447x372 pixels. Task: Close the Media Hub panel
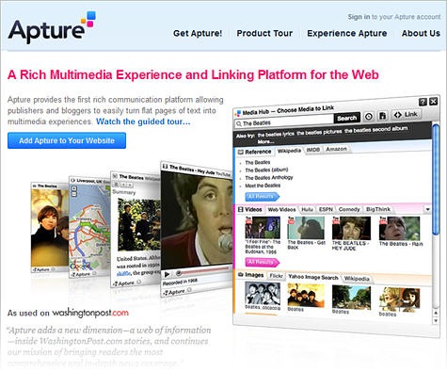pyautogui.click(x=434, y=102)
